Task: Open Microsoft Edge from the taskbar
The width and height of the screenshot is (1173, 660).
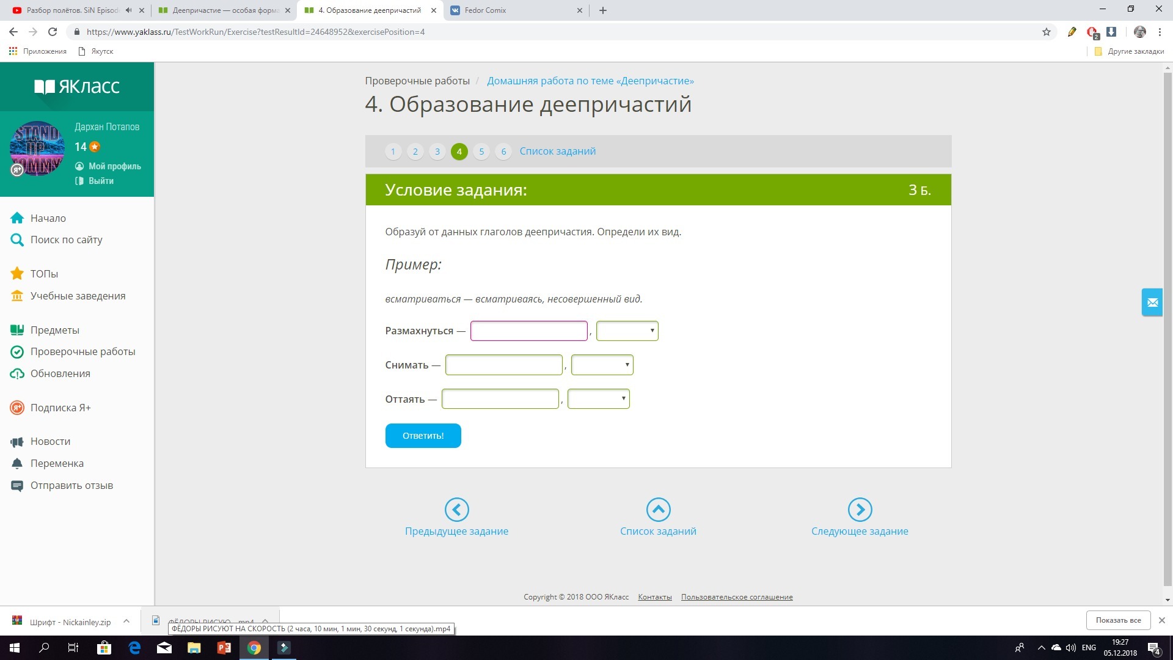Action: point(134,648)
